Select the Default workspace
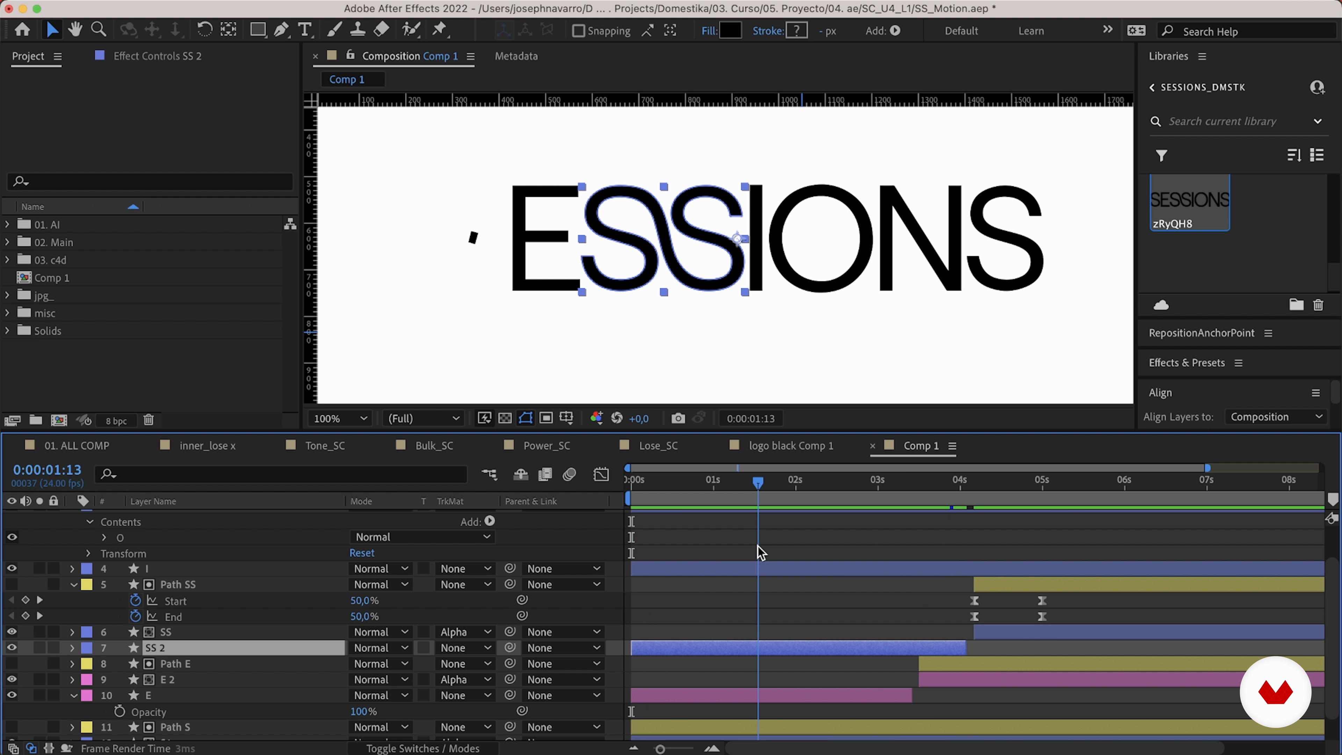Image resolution: width=1342 pixels, height=755 pixels. (961, 31)
